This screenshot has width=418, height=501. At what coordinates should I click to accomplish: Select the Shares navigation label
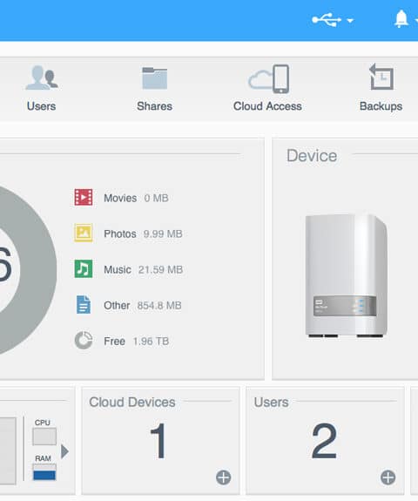pos(154,106)
